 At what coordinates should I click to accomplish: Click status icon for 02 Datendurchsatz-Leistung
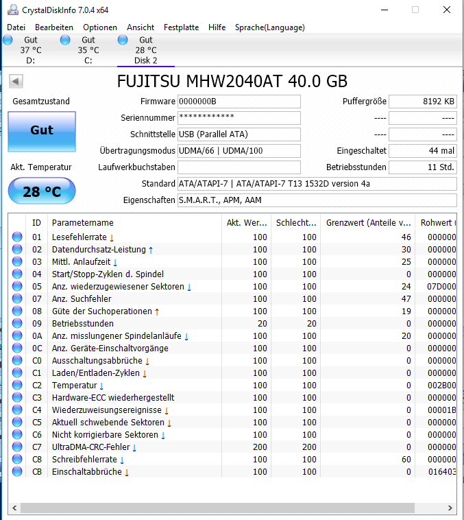click(x=17, y=249)
